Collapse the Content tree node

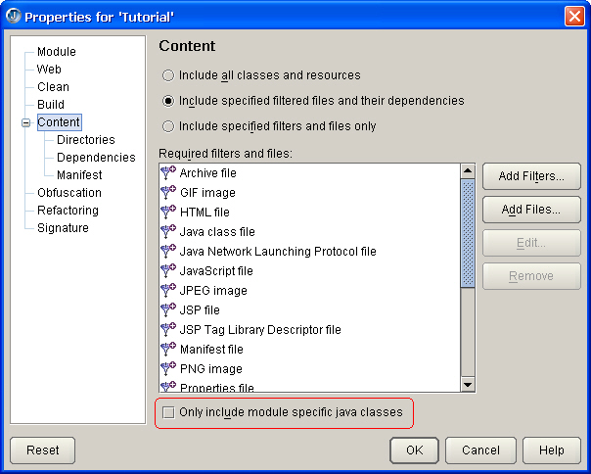tap(26, 122)
